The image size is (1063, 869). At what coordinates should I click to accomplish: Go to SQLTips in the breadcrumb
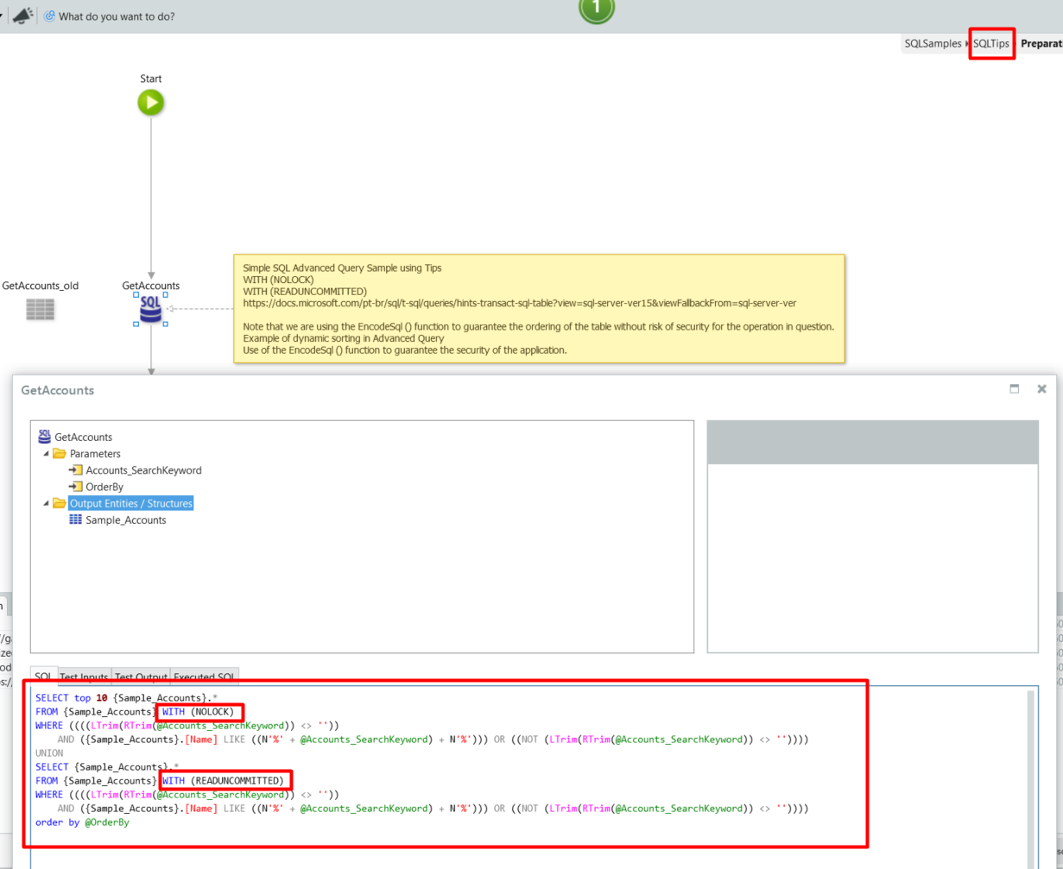[991, 43]
